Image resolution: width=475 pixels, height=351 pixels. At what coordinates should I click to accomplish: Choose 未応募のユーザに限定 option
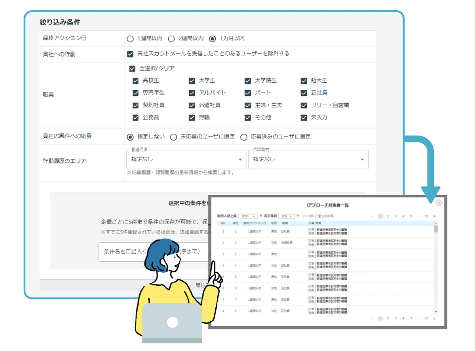tap(173, 137)
